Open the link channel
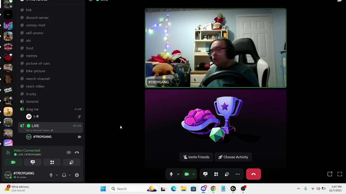This screenshot has height=194, width=346. pyautogui.click(x=51, y=10)
